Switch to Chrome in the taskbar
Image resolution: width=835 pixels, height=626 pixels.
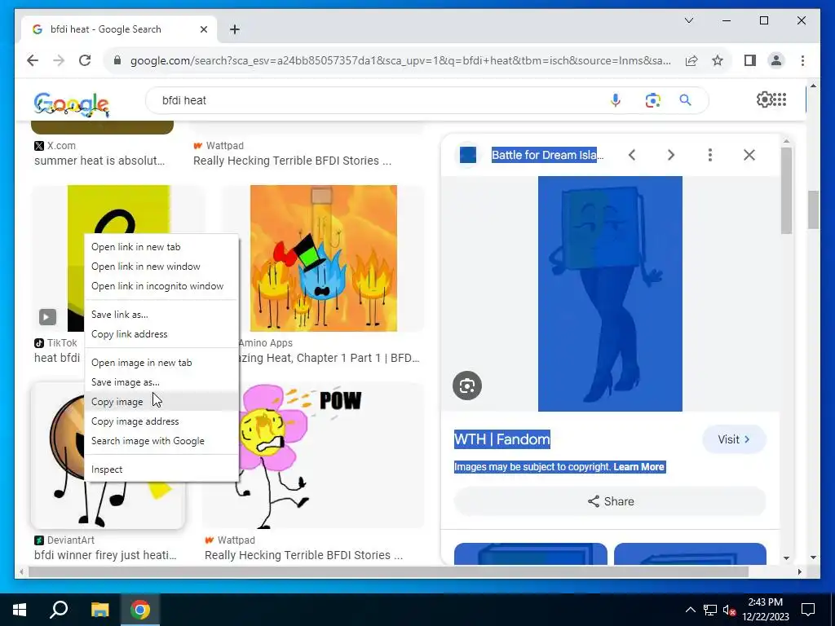[140, 610]
